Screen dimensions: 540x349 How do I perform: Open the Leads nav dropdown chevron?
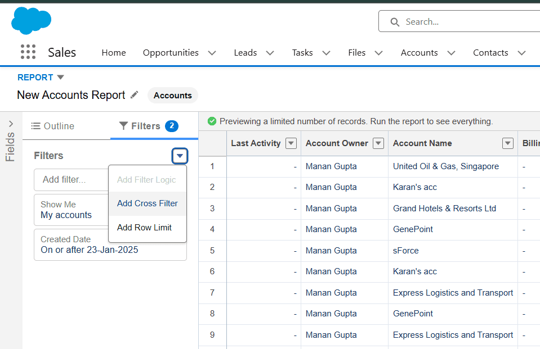coord(270,53)
